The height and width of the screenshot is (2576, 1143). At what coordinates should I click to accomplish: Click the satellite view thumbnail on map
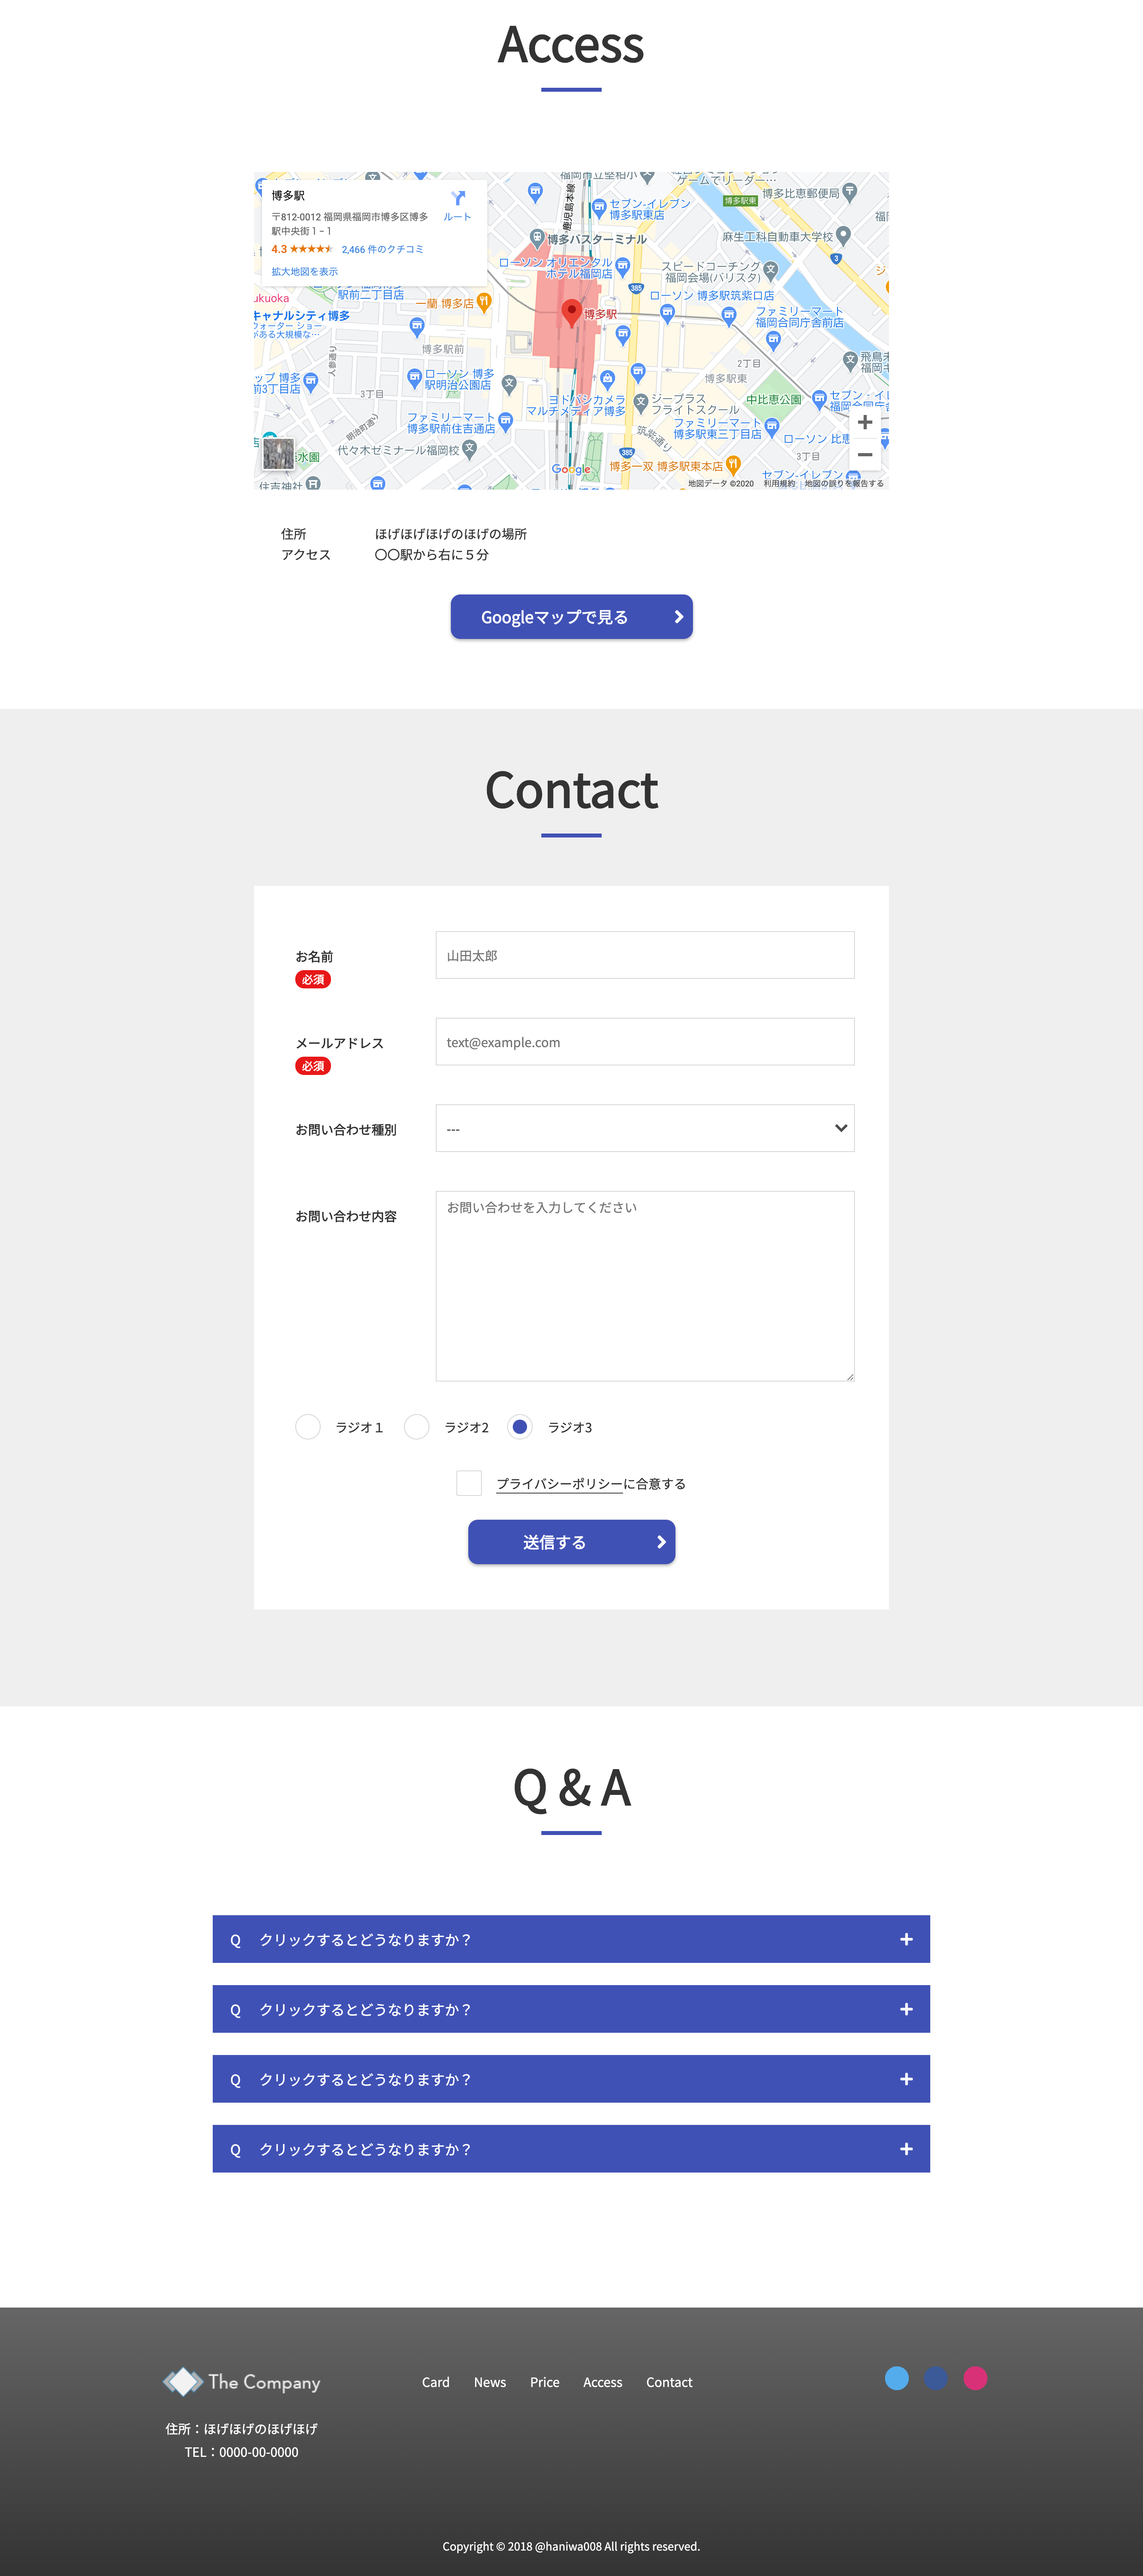pyautogui.click(x=278, y=453)
